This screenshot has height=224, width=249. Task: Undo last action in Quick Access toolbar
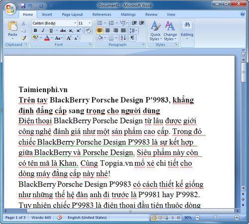coord(30,6)
